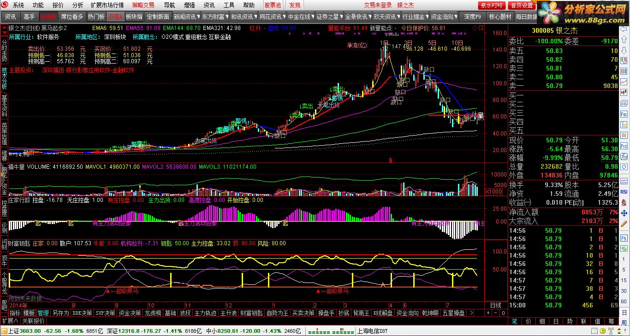Switch to line trend chart via sidebar icon
Image resolution: width=630 pixels, height=336 pixels.
pos(623,81)
